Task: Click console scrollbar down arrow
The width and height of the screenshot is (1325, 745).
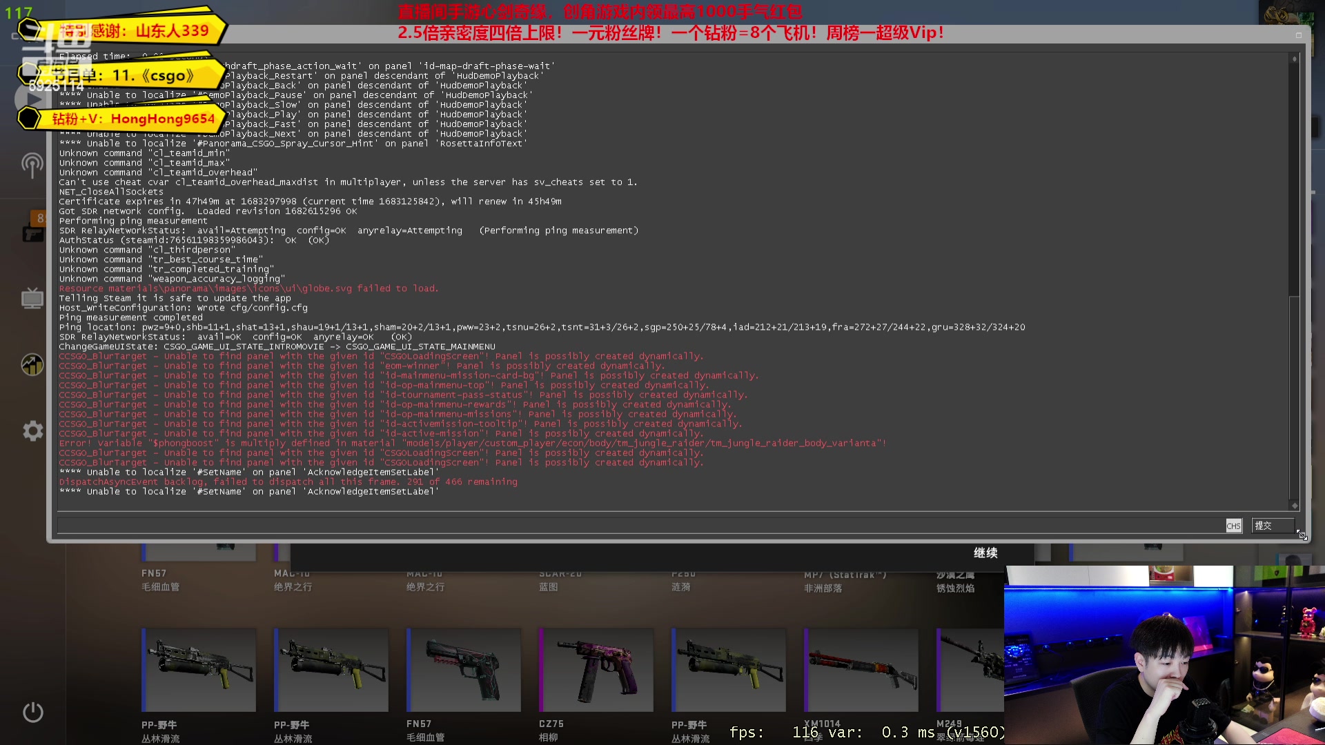Action: tap(1295, 506)
